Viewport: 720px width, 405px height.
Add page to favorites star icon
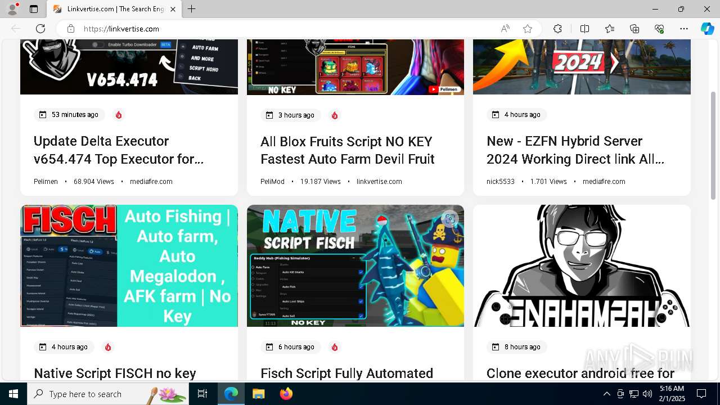click(x=528, y=29)
